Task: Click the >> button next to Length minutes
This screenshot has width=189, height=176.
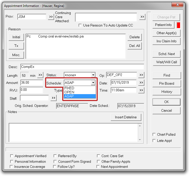Action: tap(40, 75)
